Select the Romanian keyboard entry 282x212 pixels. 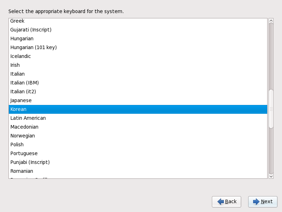[138, 171]
